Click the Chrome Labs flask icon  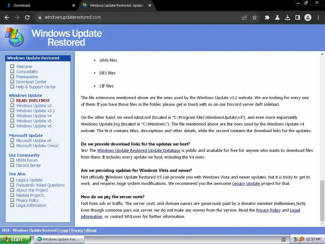click(x=277, y=18)
